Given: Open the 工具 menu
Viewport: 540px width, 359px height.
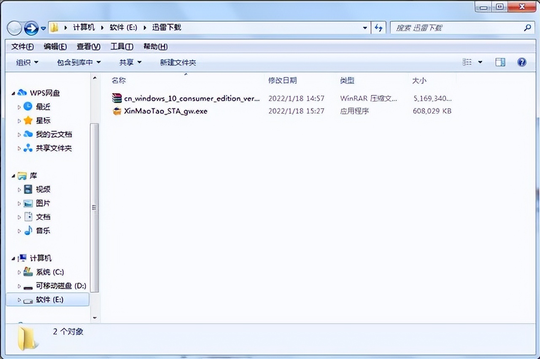Looking at the screenshot, I should point(121,46).
